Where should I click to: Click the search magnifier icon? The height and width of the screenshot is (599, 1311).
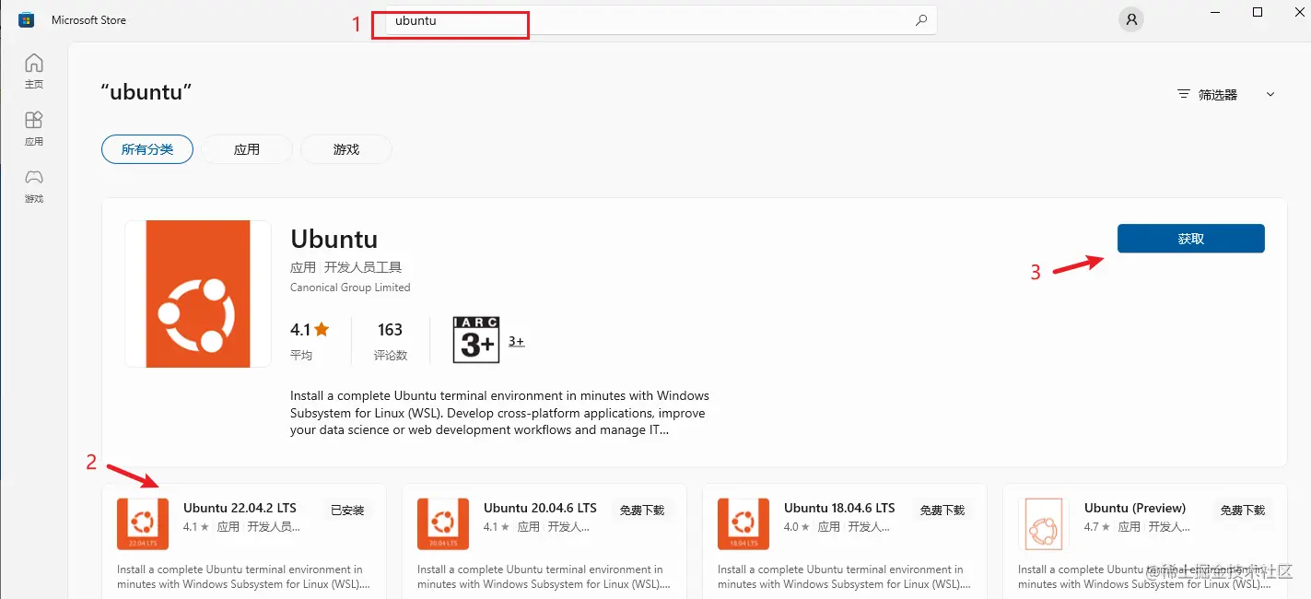(x=920, y=20)
